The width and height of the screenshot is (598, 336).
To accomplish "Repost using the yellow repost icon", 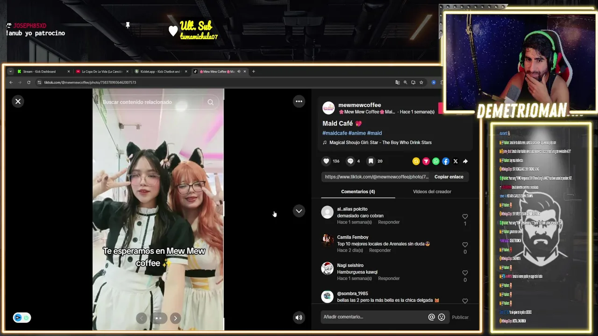I will click(x=416, y=161).
